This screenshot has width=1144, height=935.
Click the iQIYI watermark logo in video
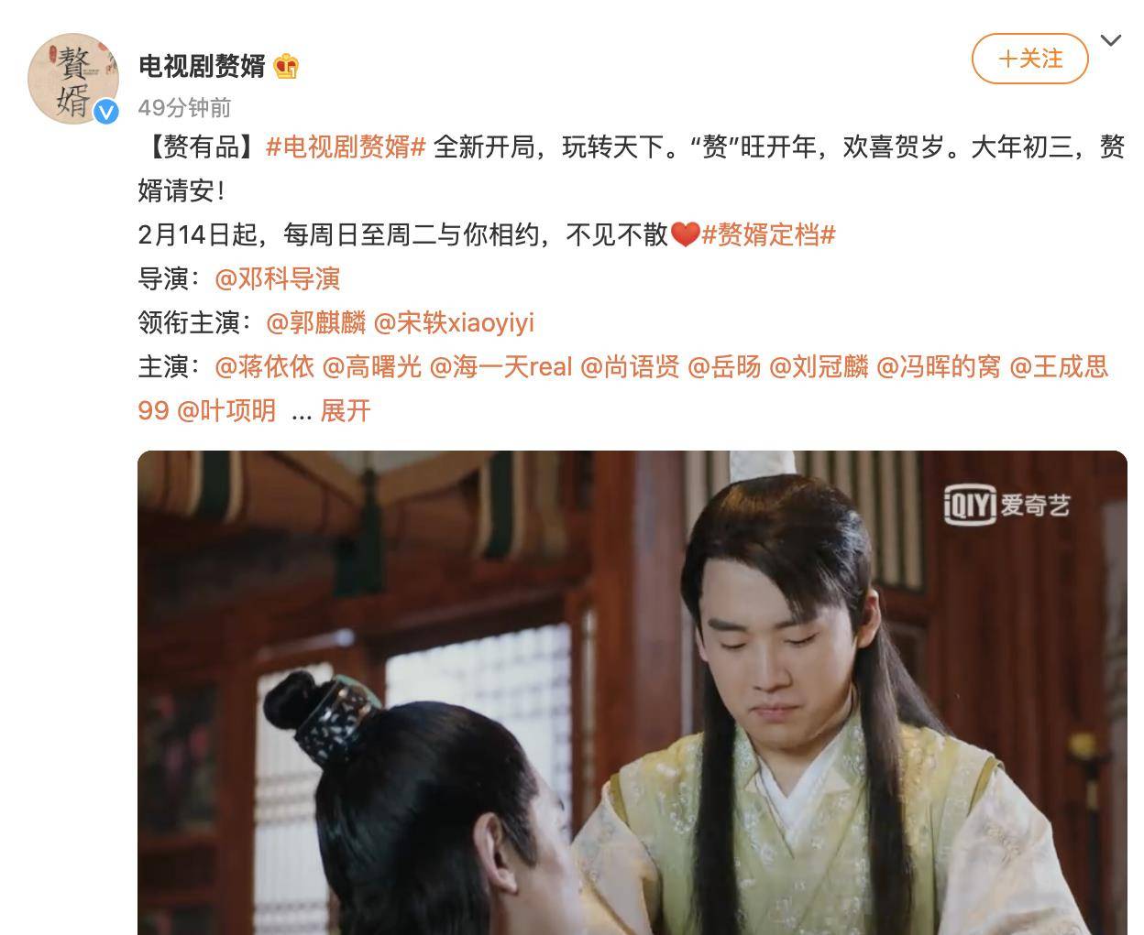point(1007,505)
